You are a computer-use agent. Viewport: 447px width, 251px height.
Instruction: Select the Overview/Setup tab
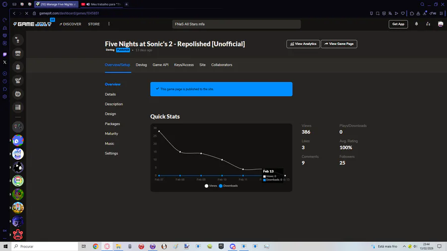click(117, 65)
